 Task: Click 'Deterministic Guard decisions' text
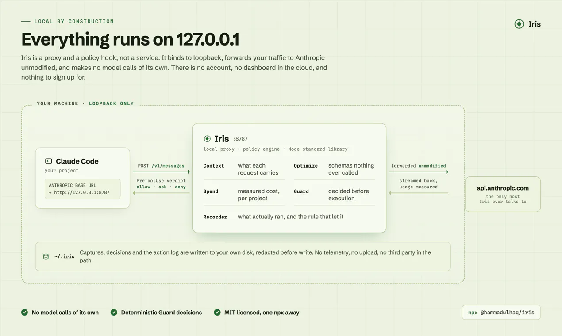(x=162, y=313)
